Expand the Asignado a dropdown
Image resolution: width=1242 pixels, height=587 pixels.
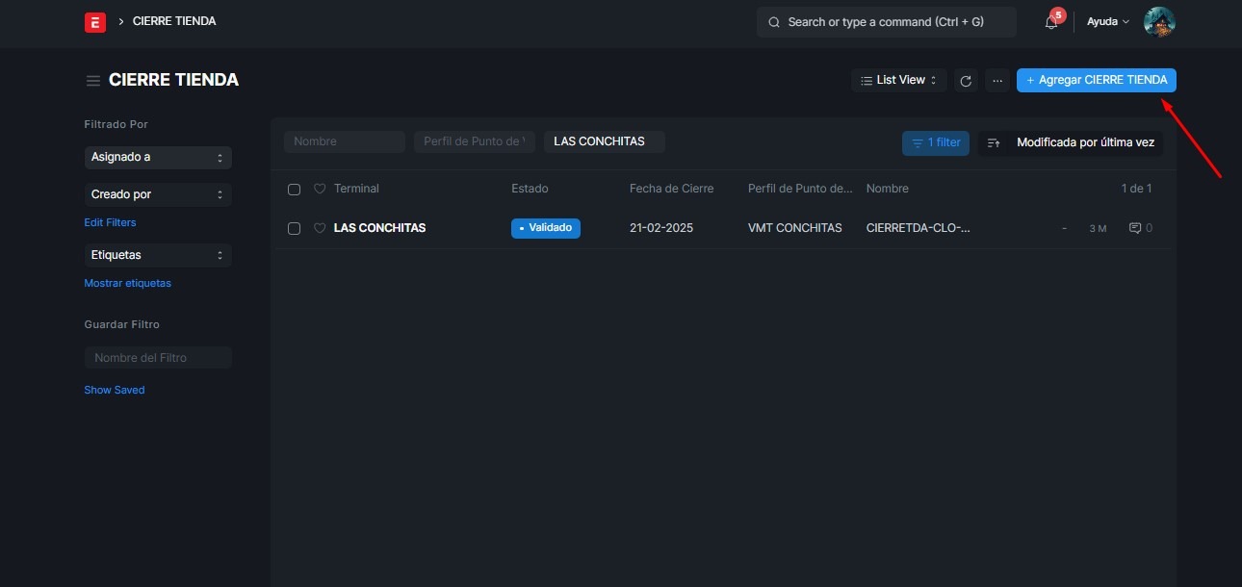[158, 157]
